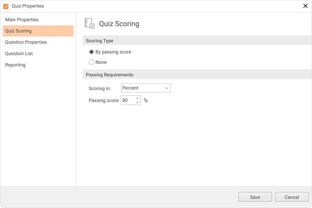Click the Quiz Scoring header icon
The height and width of the screenshot is (208, 312).
point(89,23)
